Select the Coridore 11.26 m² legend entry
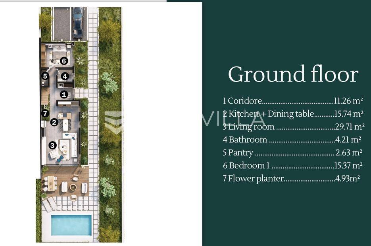Screen dimensions: 371x246 [x=293, y=101]
